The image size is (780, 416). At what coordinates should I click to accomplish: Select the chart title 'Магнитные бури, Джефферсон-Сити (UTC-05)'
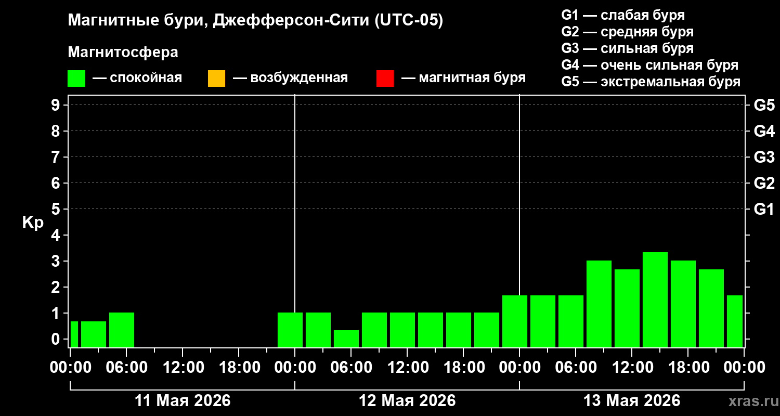255,21
